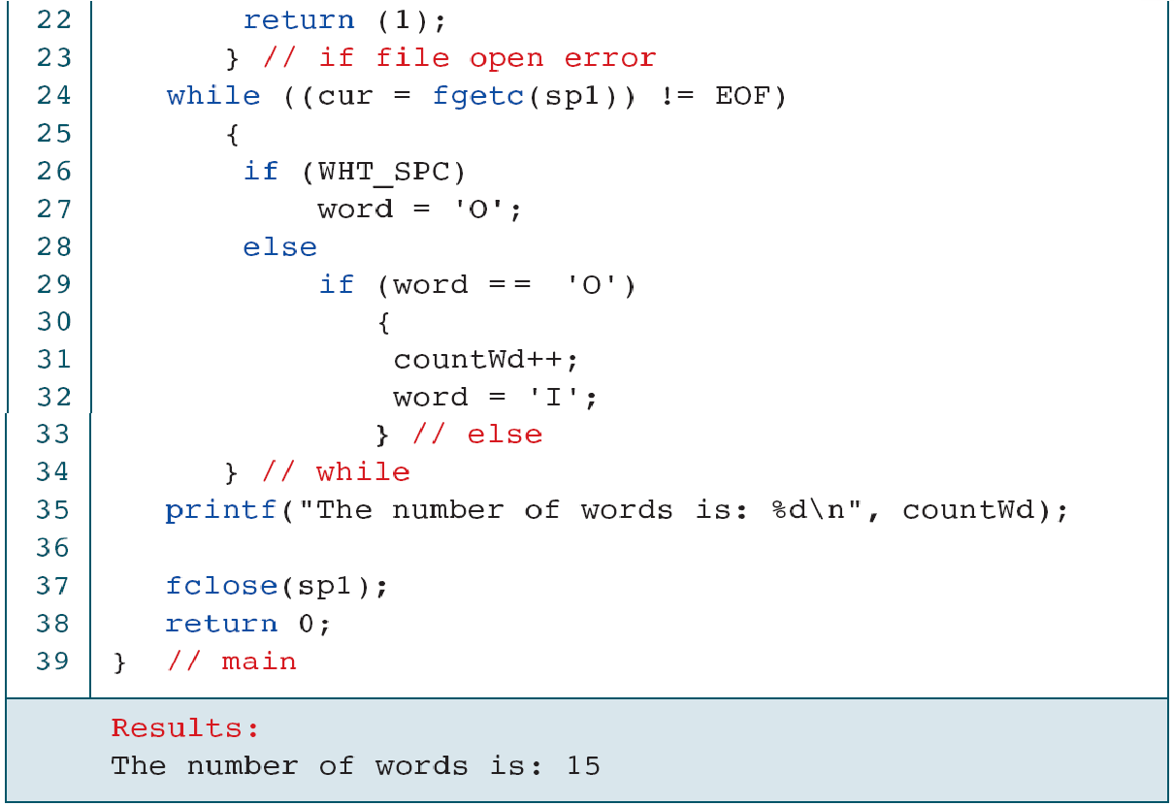Click line number 31

(x=54, y=360)
